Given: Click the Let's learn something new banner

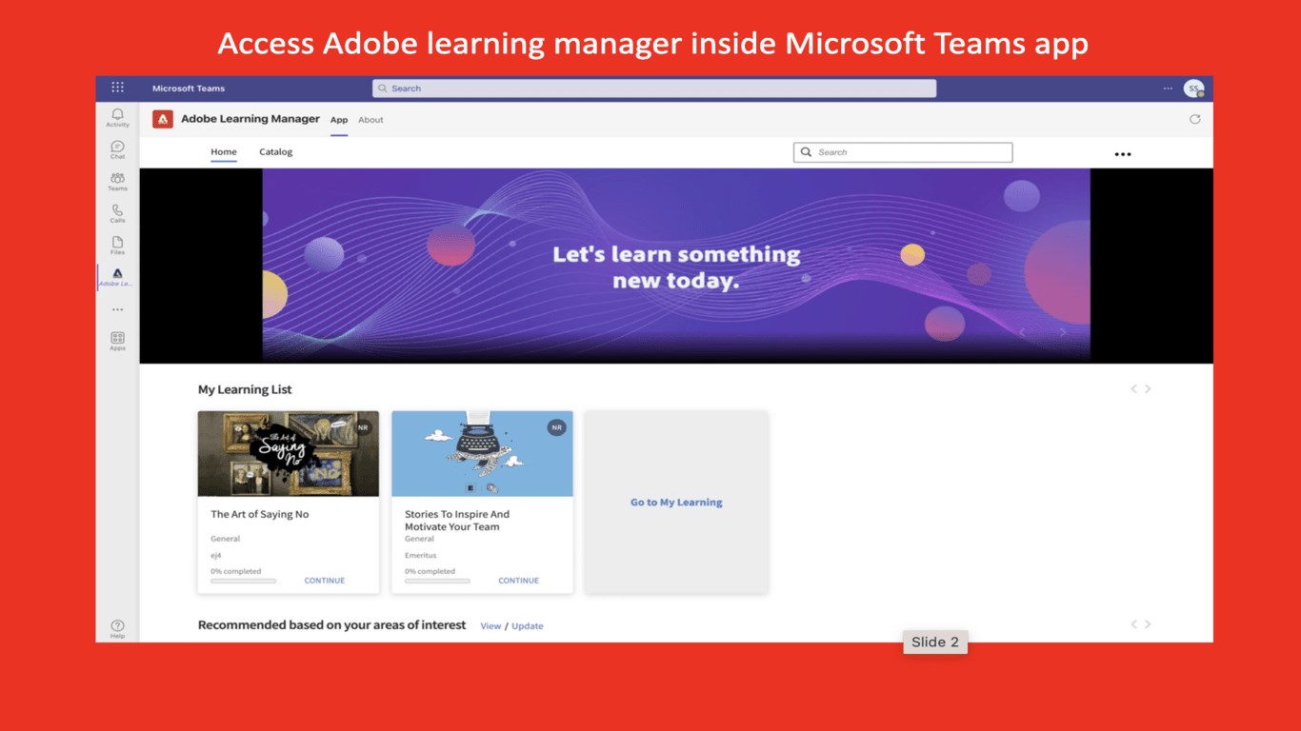Looking at the screenshot, I should [x=676, y=266].
